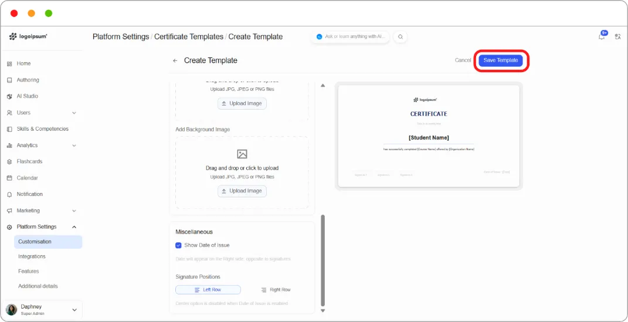Click the language translate icon in header
Viewport: 628px width, 322px height.
[617, 37]
